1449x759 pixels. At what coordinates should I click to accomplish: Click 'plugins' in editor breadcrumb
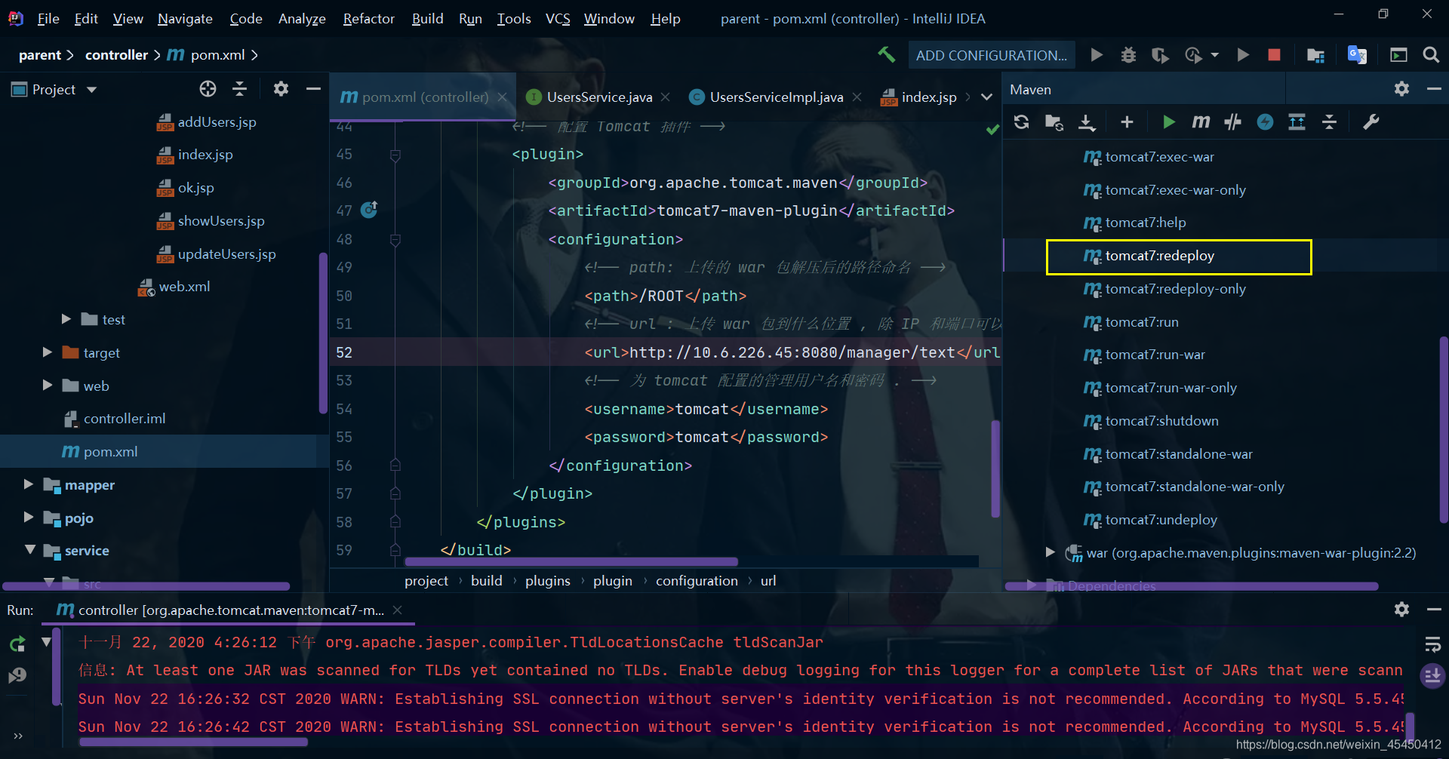click(548, 580)
